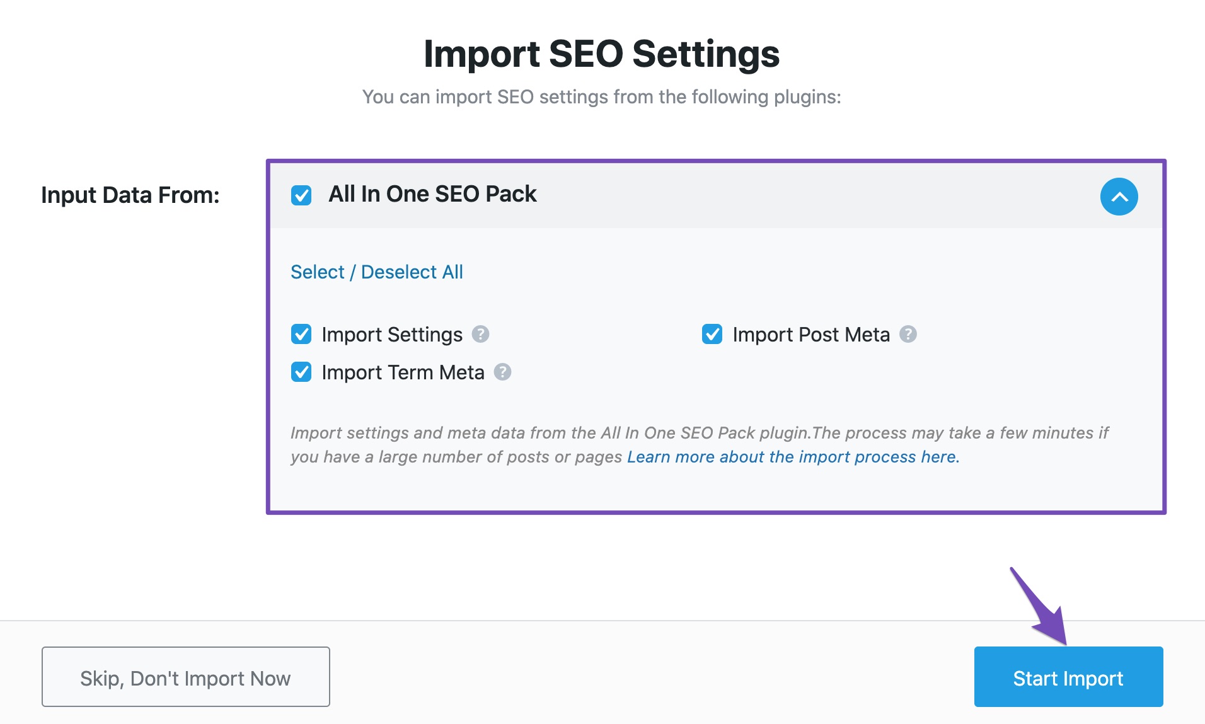Click the Import Term Meta label text
The height and width of the screenshot is (724, 1205).
(403, 372)
